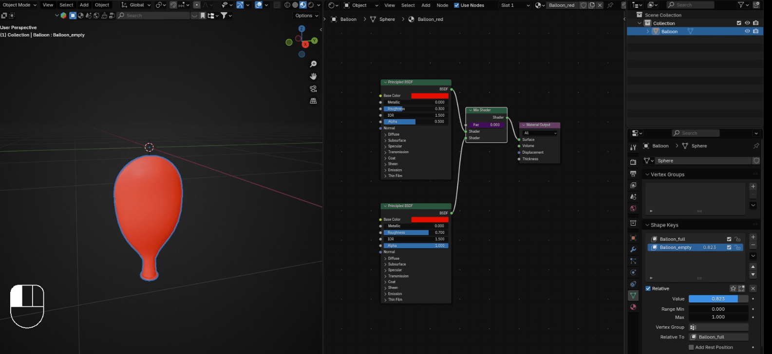Click the pan hand icon in viewport

(x=313, y=76)
